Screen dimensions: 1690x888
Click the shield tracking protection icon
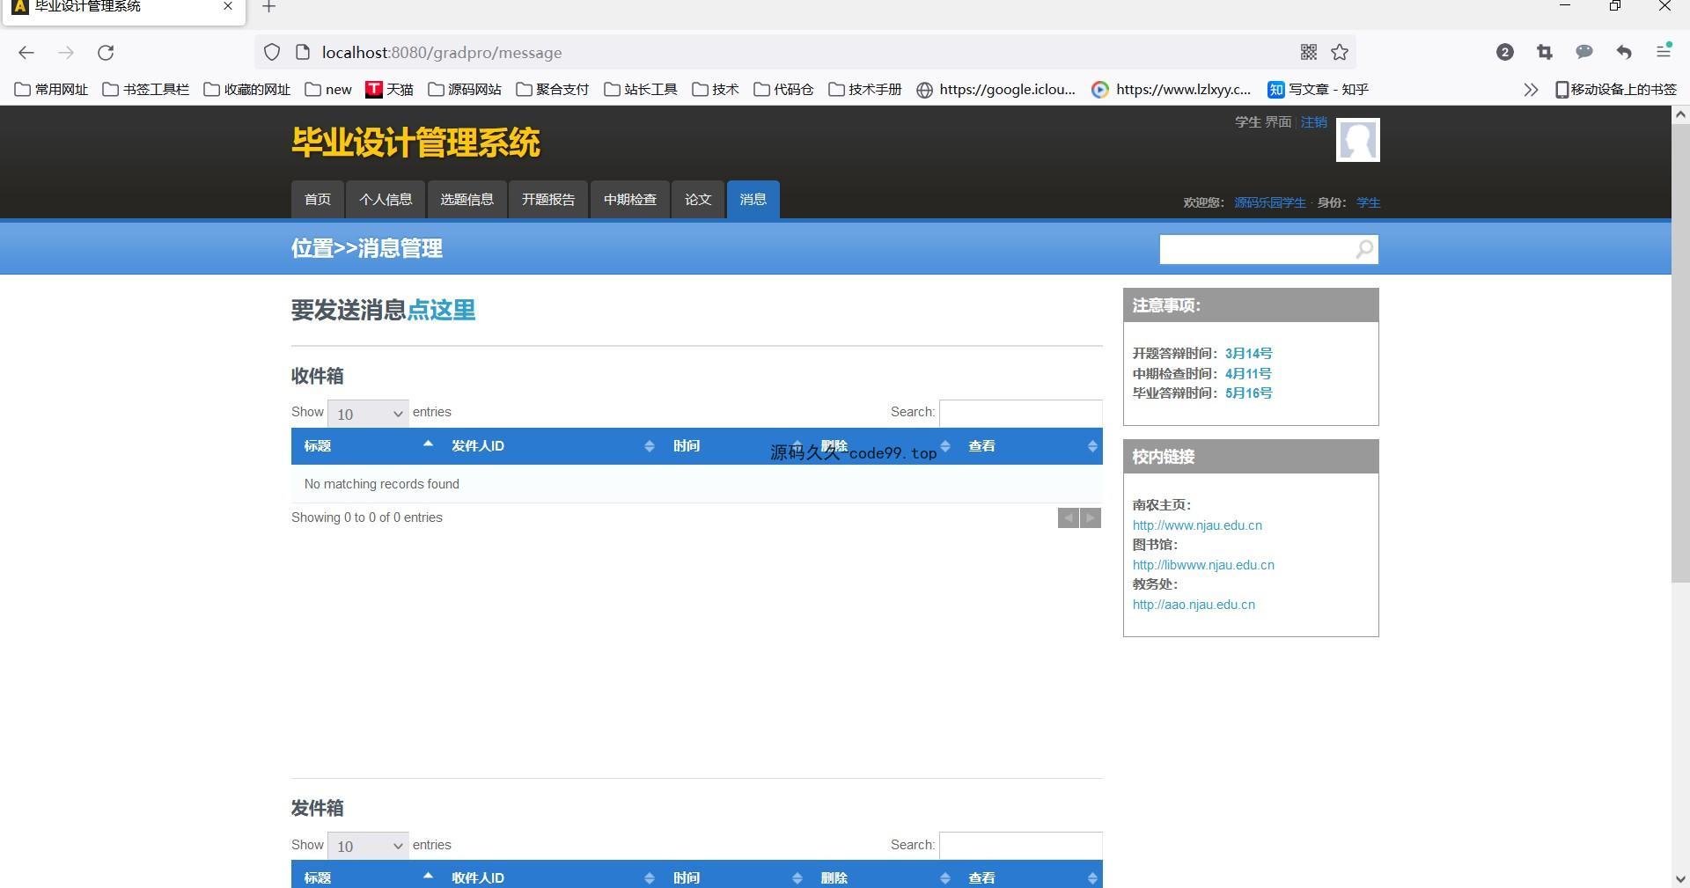point(272,53)
